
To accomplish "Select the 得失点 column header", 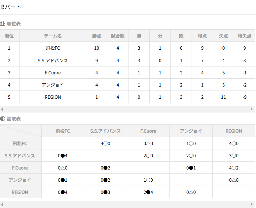I will coord(244,36).
